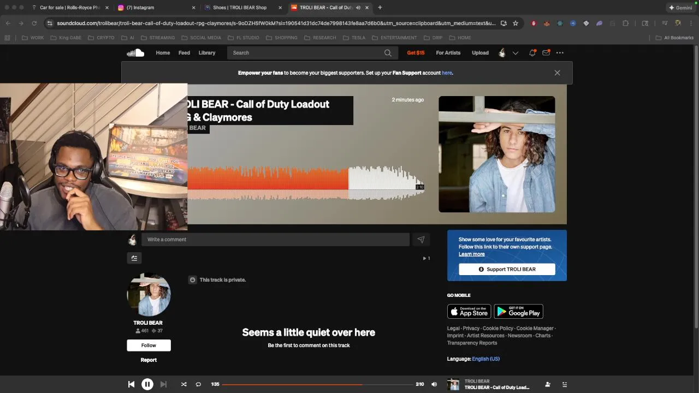Open the Library page
Screen dimensions: 699x393
207,53
